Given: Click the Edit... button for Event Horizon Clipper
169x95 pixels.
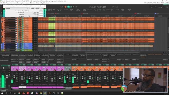Looking at the screenshot, I should [x=41, y=11].
